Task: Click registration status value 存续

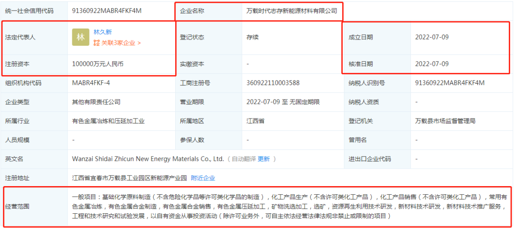Action: pos(252,38)
